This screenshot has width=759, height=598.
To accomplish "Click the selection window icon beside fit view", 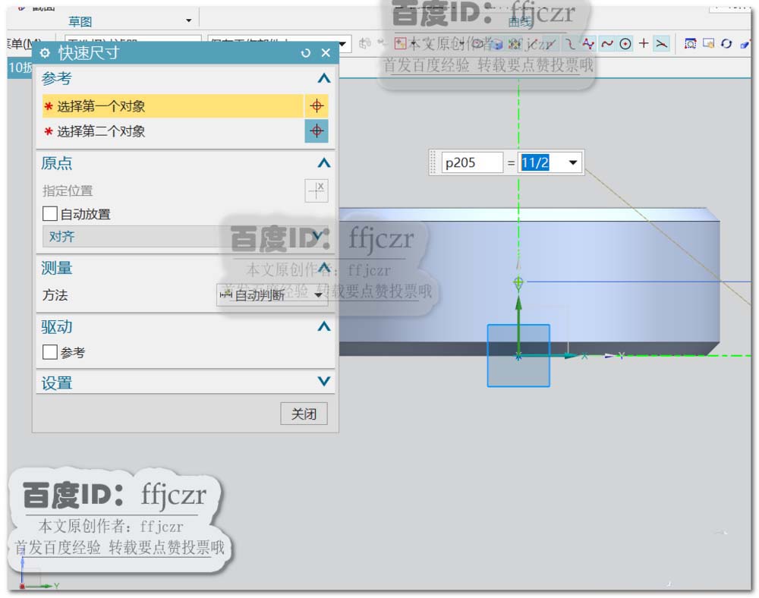I will pyautogui.click(x=708, y=44).
